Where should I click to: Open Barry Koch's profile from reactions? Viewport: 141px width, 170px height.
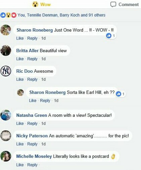pyautogui.click(x=69, y=15)
